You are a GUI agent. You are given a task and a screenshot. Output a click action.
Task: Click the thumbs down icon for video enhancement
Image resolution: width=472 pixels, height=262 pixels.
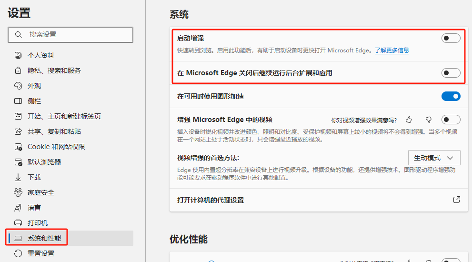coord(428,120)
